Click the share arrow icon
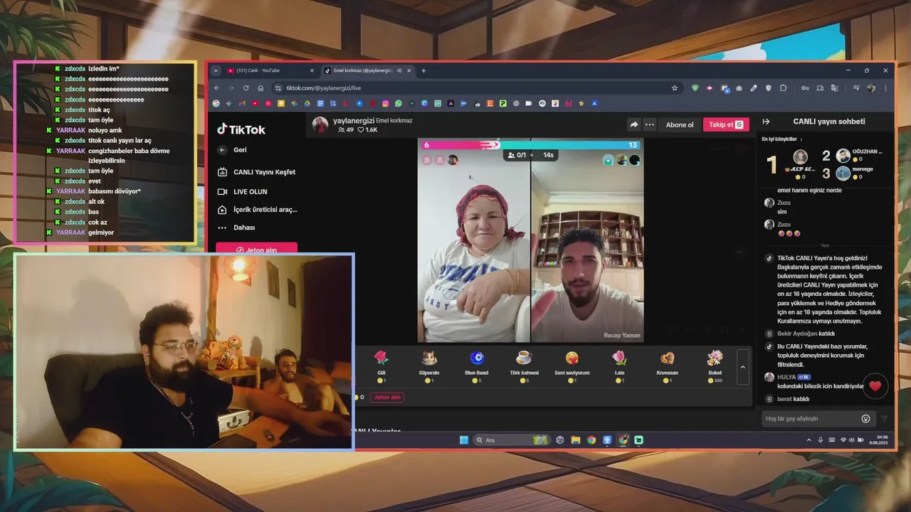911x512 pixels. [x=633, y=124]
